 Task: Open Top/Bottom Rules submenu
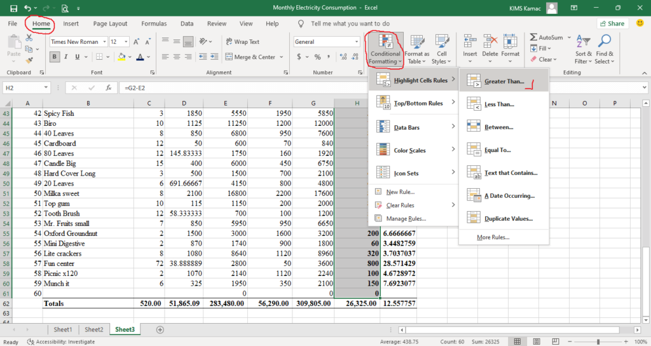(413, 104)
